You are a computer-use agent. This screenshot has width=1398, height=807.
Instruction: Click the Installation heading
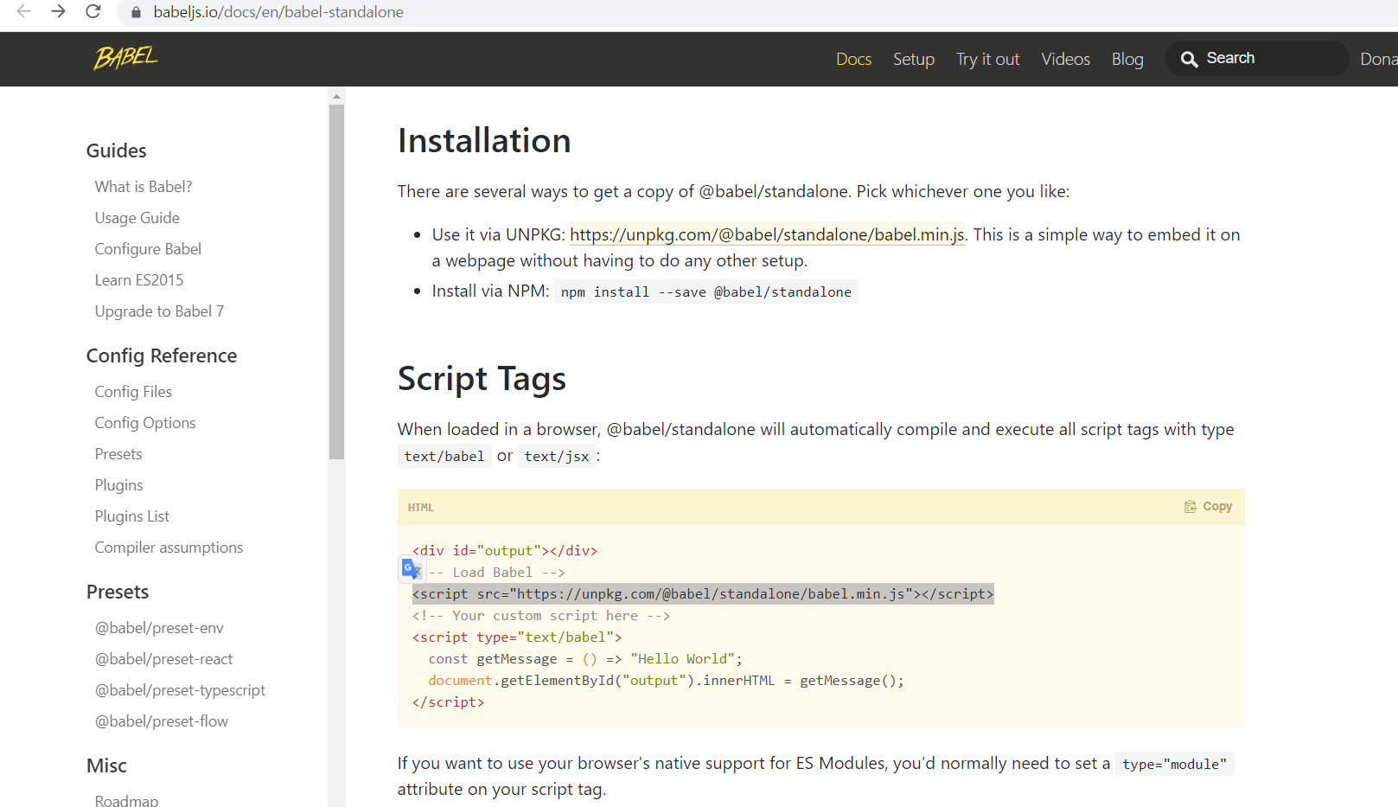(484, 141)
